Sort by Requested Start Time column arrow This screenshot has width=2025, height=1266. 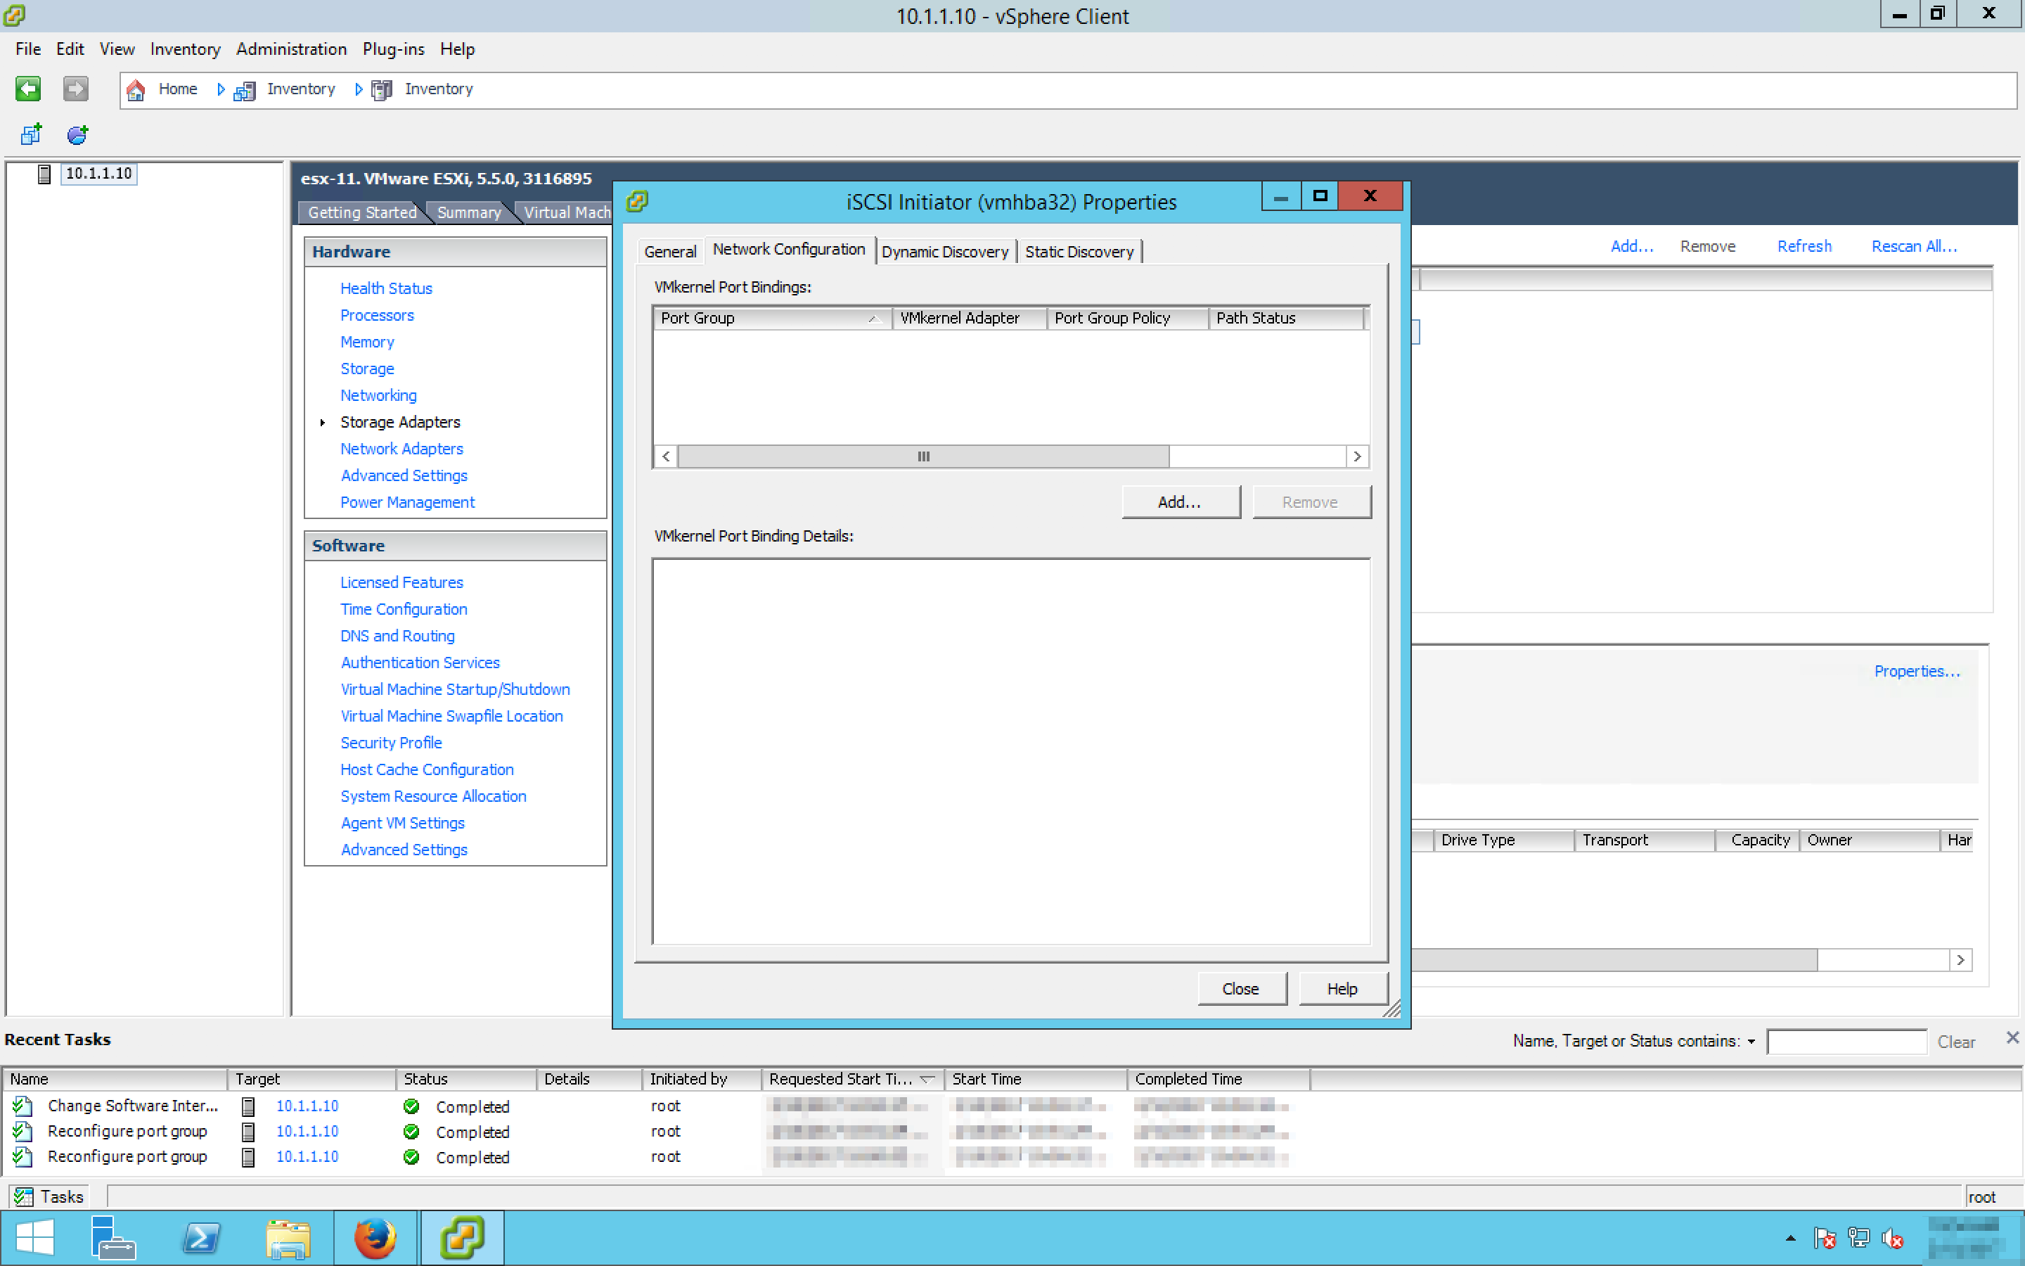click(x=926, y=1080)
